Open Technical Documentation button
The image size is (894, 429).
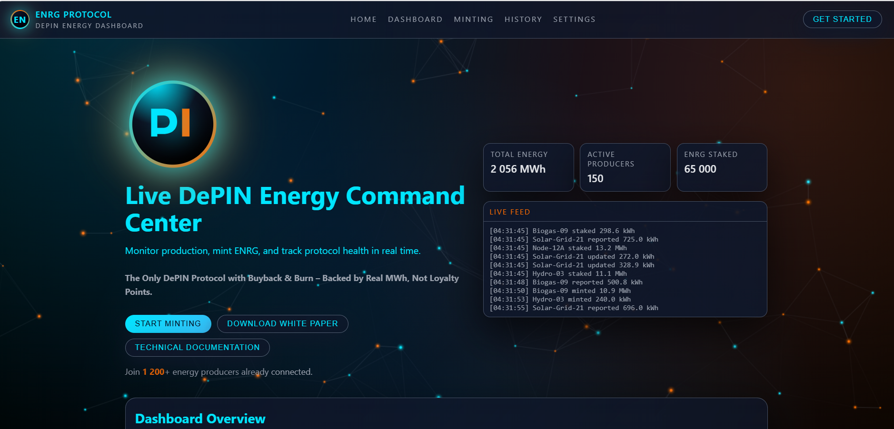tap(198, 348)
